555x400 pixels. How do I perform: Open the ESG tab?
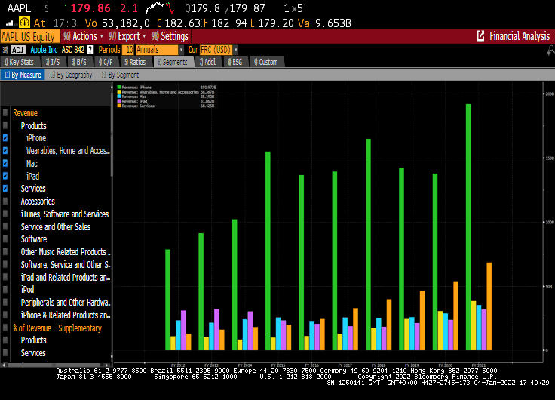[235, 62]
